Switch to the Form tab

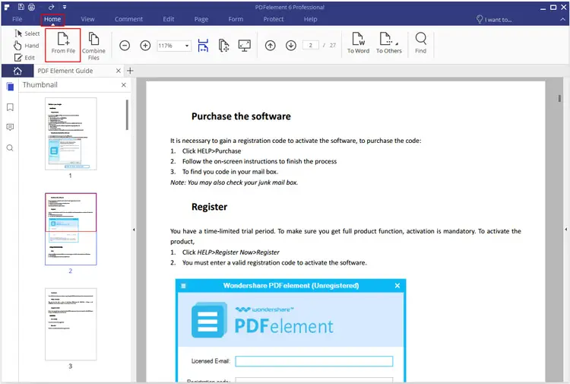point(236,19)
